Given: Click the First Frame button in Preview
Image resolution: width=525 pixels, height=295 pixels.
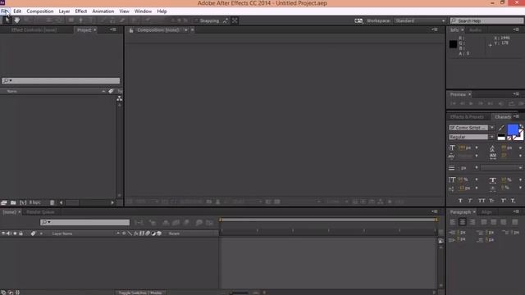Looking at the screenshot, I should pos(453,104).
